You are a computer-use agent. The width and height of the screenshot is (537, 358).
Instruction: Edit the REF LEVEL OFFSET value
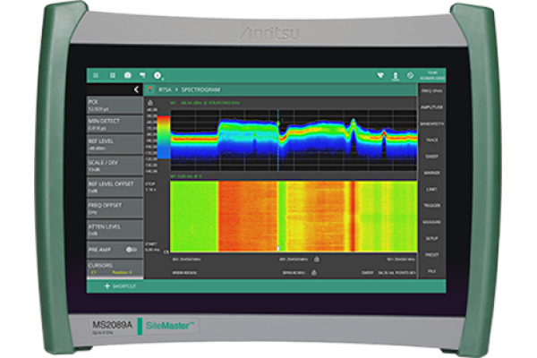(115, 187)
